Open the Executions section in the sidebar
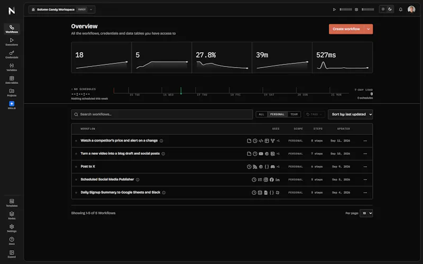The width and height of the screenshot is (423, 264). coord(12,42)
